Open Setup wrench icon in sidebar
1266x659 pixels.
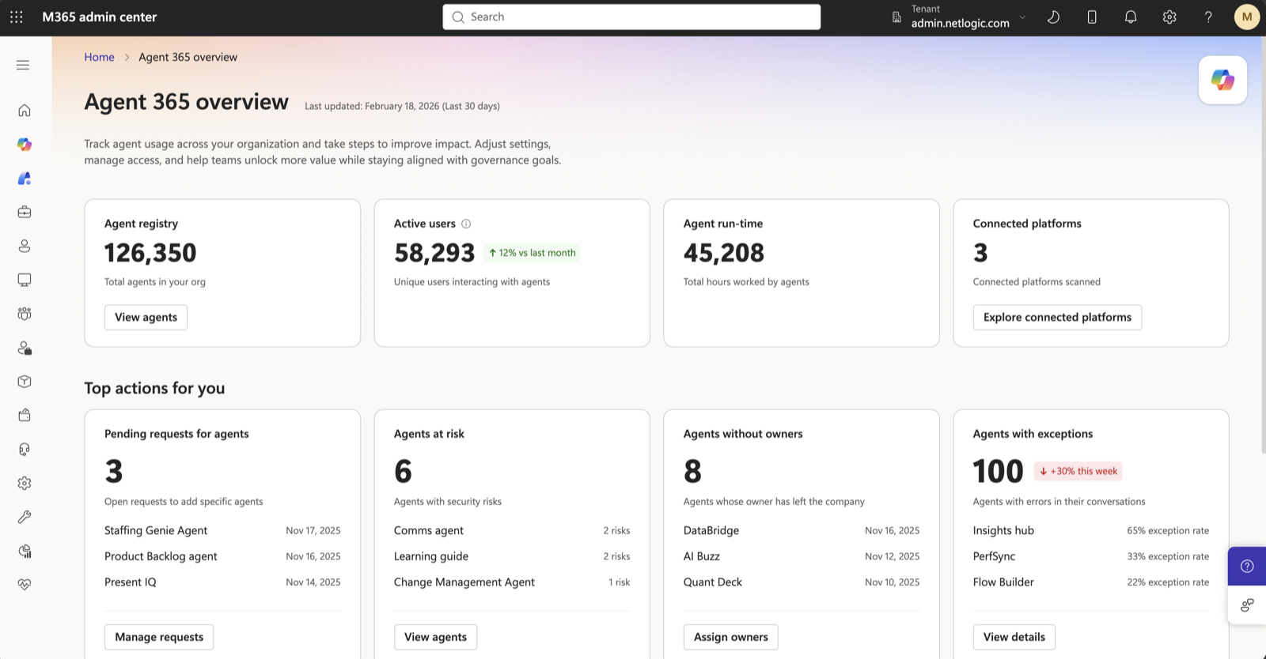tap(25, 517)
